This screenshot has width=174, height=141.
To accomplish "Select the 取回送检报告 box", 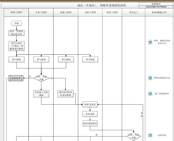I will click(x=90, y=123).
